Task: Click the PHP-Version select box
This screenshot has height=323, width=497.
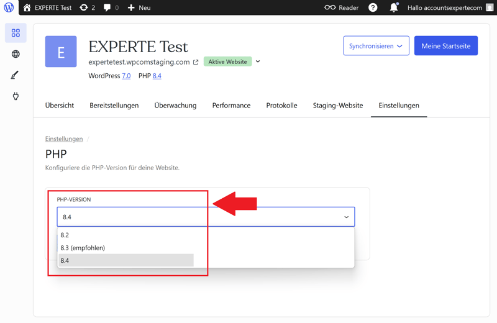Action: tap(206, 217)
